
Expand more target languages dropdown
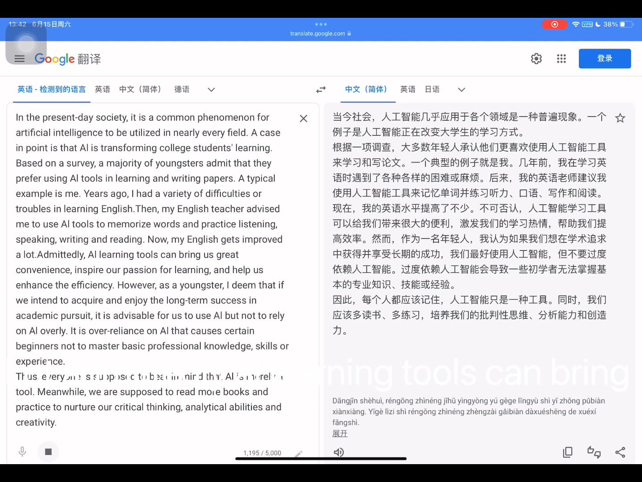(461, 90)
